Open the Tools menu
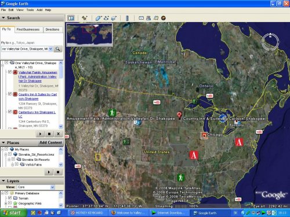 coord(30,10)
